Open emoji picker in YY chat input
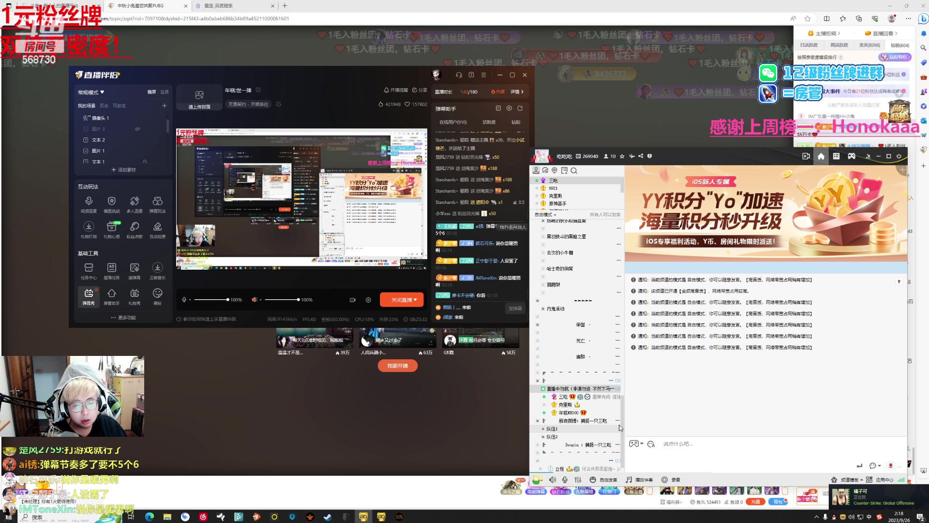The image size is (929, 523). click(651, 444)
